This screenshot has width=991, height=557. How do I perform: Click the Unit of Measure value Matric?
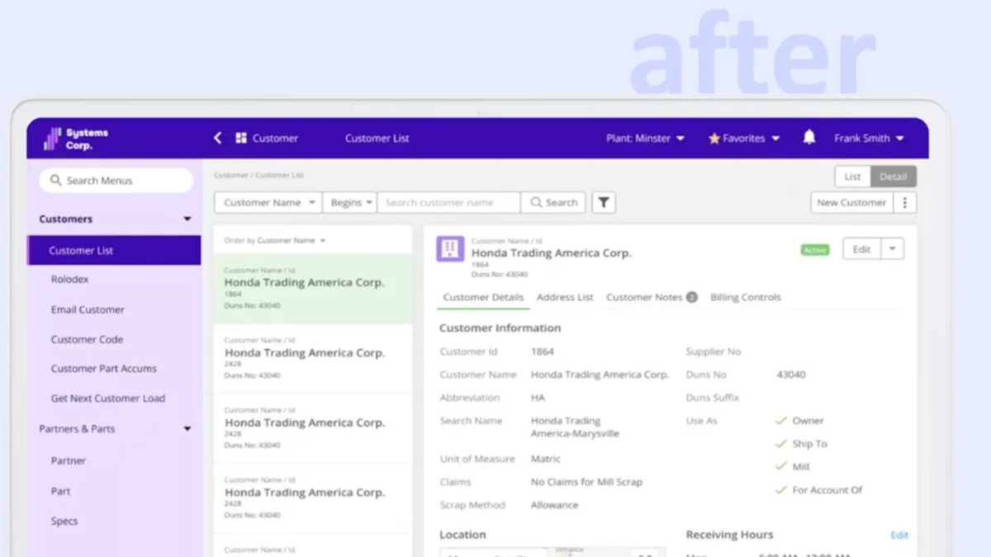click(x=545, y=459)
